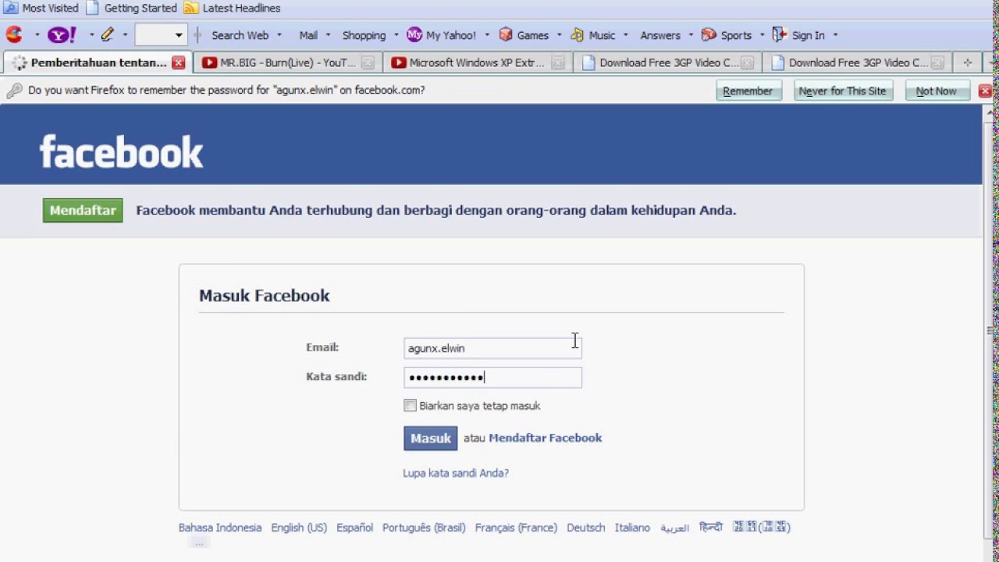Screen dimensions: 999x562
Task: Click the Kata sandi password field
Action: click(492, 377)
